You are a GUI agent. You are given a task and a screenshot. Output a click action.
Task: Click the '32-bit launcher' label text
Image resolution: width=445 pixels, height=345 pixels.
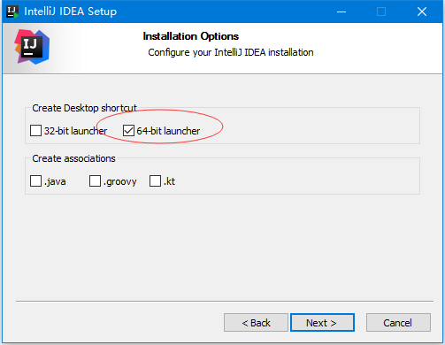[75, 131]
